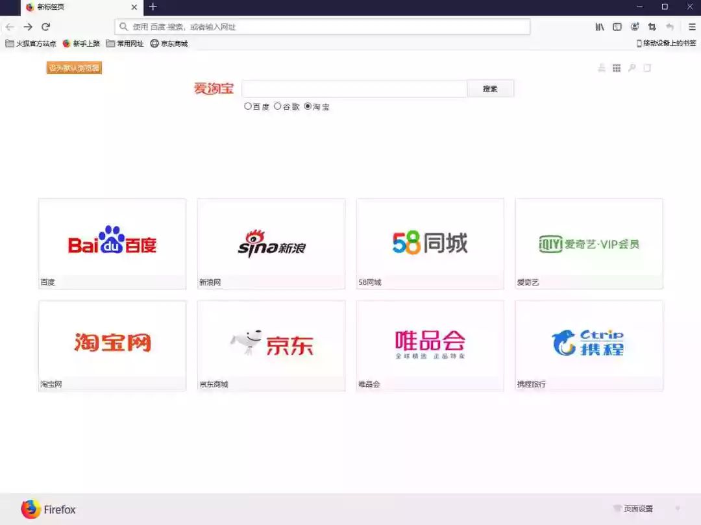Open the Baidu 百度 tile
The width and height of the screenshot is (701, 525).
click(x=112, y=244)
